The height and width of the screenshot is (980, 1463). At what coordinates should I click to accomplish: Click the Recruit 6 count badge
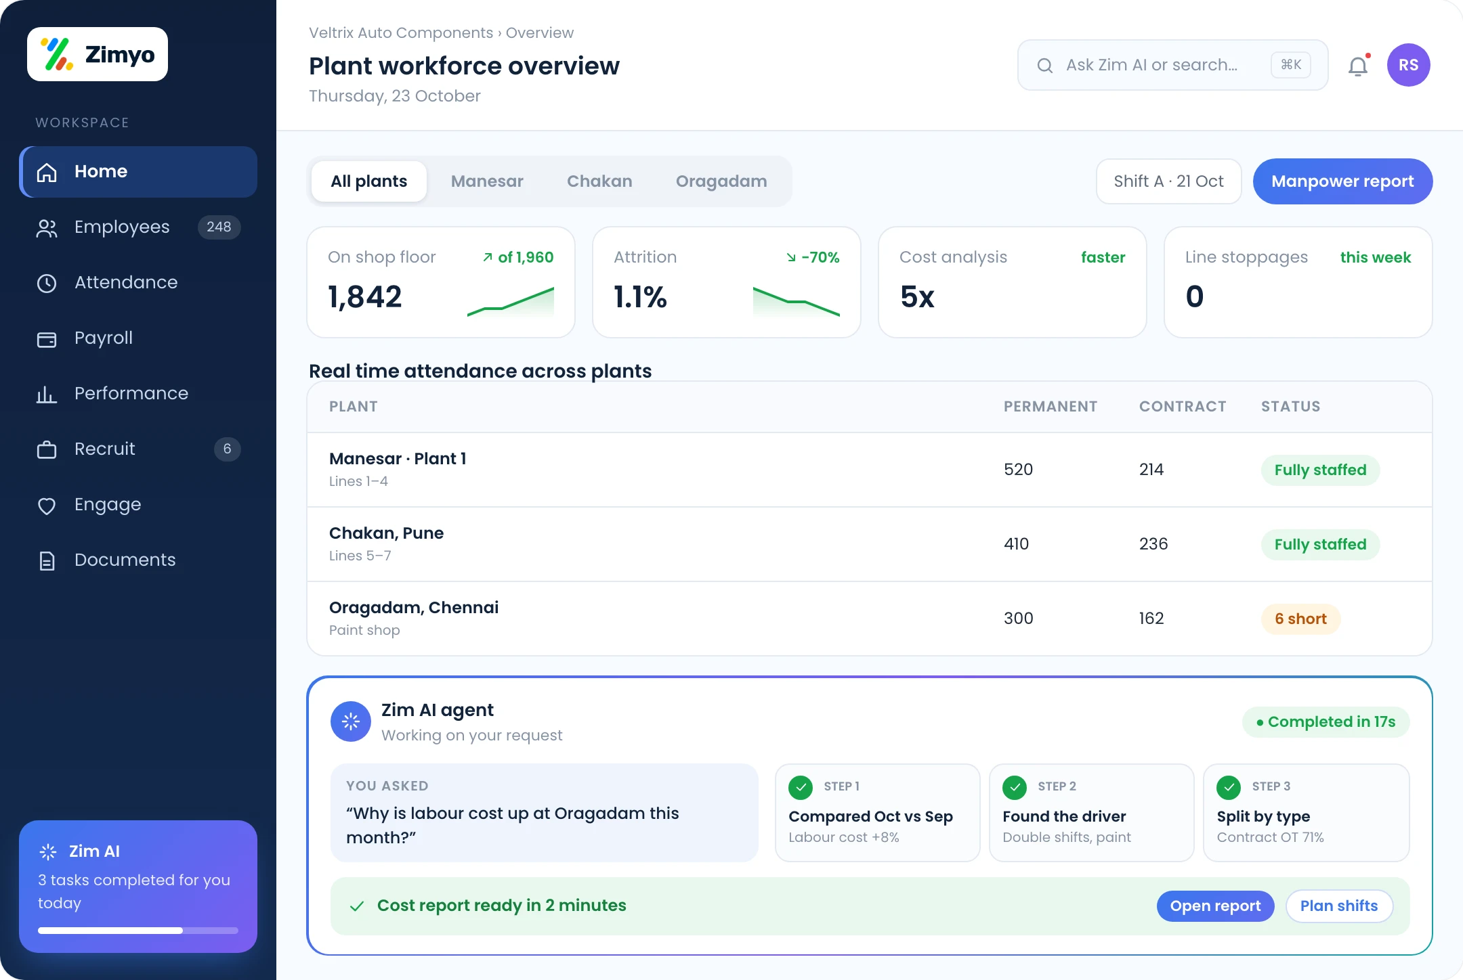point(227,449)
